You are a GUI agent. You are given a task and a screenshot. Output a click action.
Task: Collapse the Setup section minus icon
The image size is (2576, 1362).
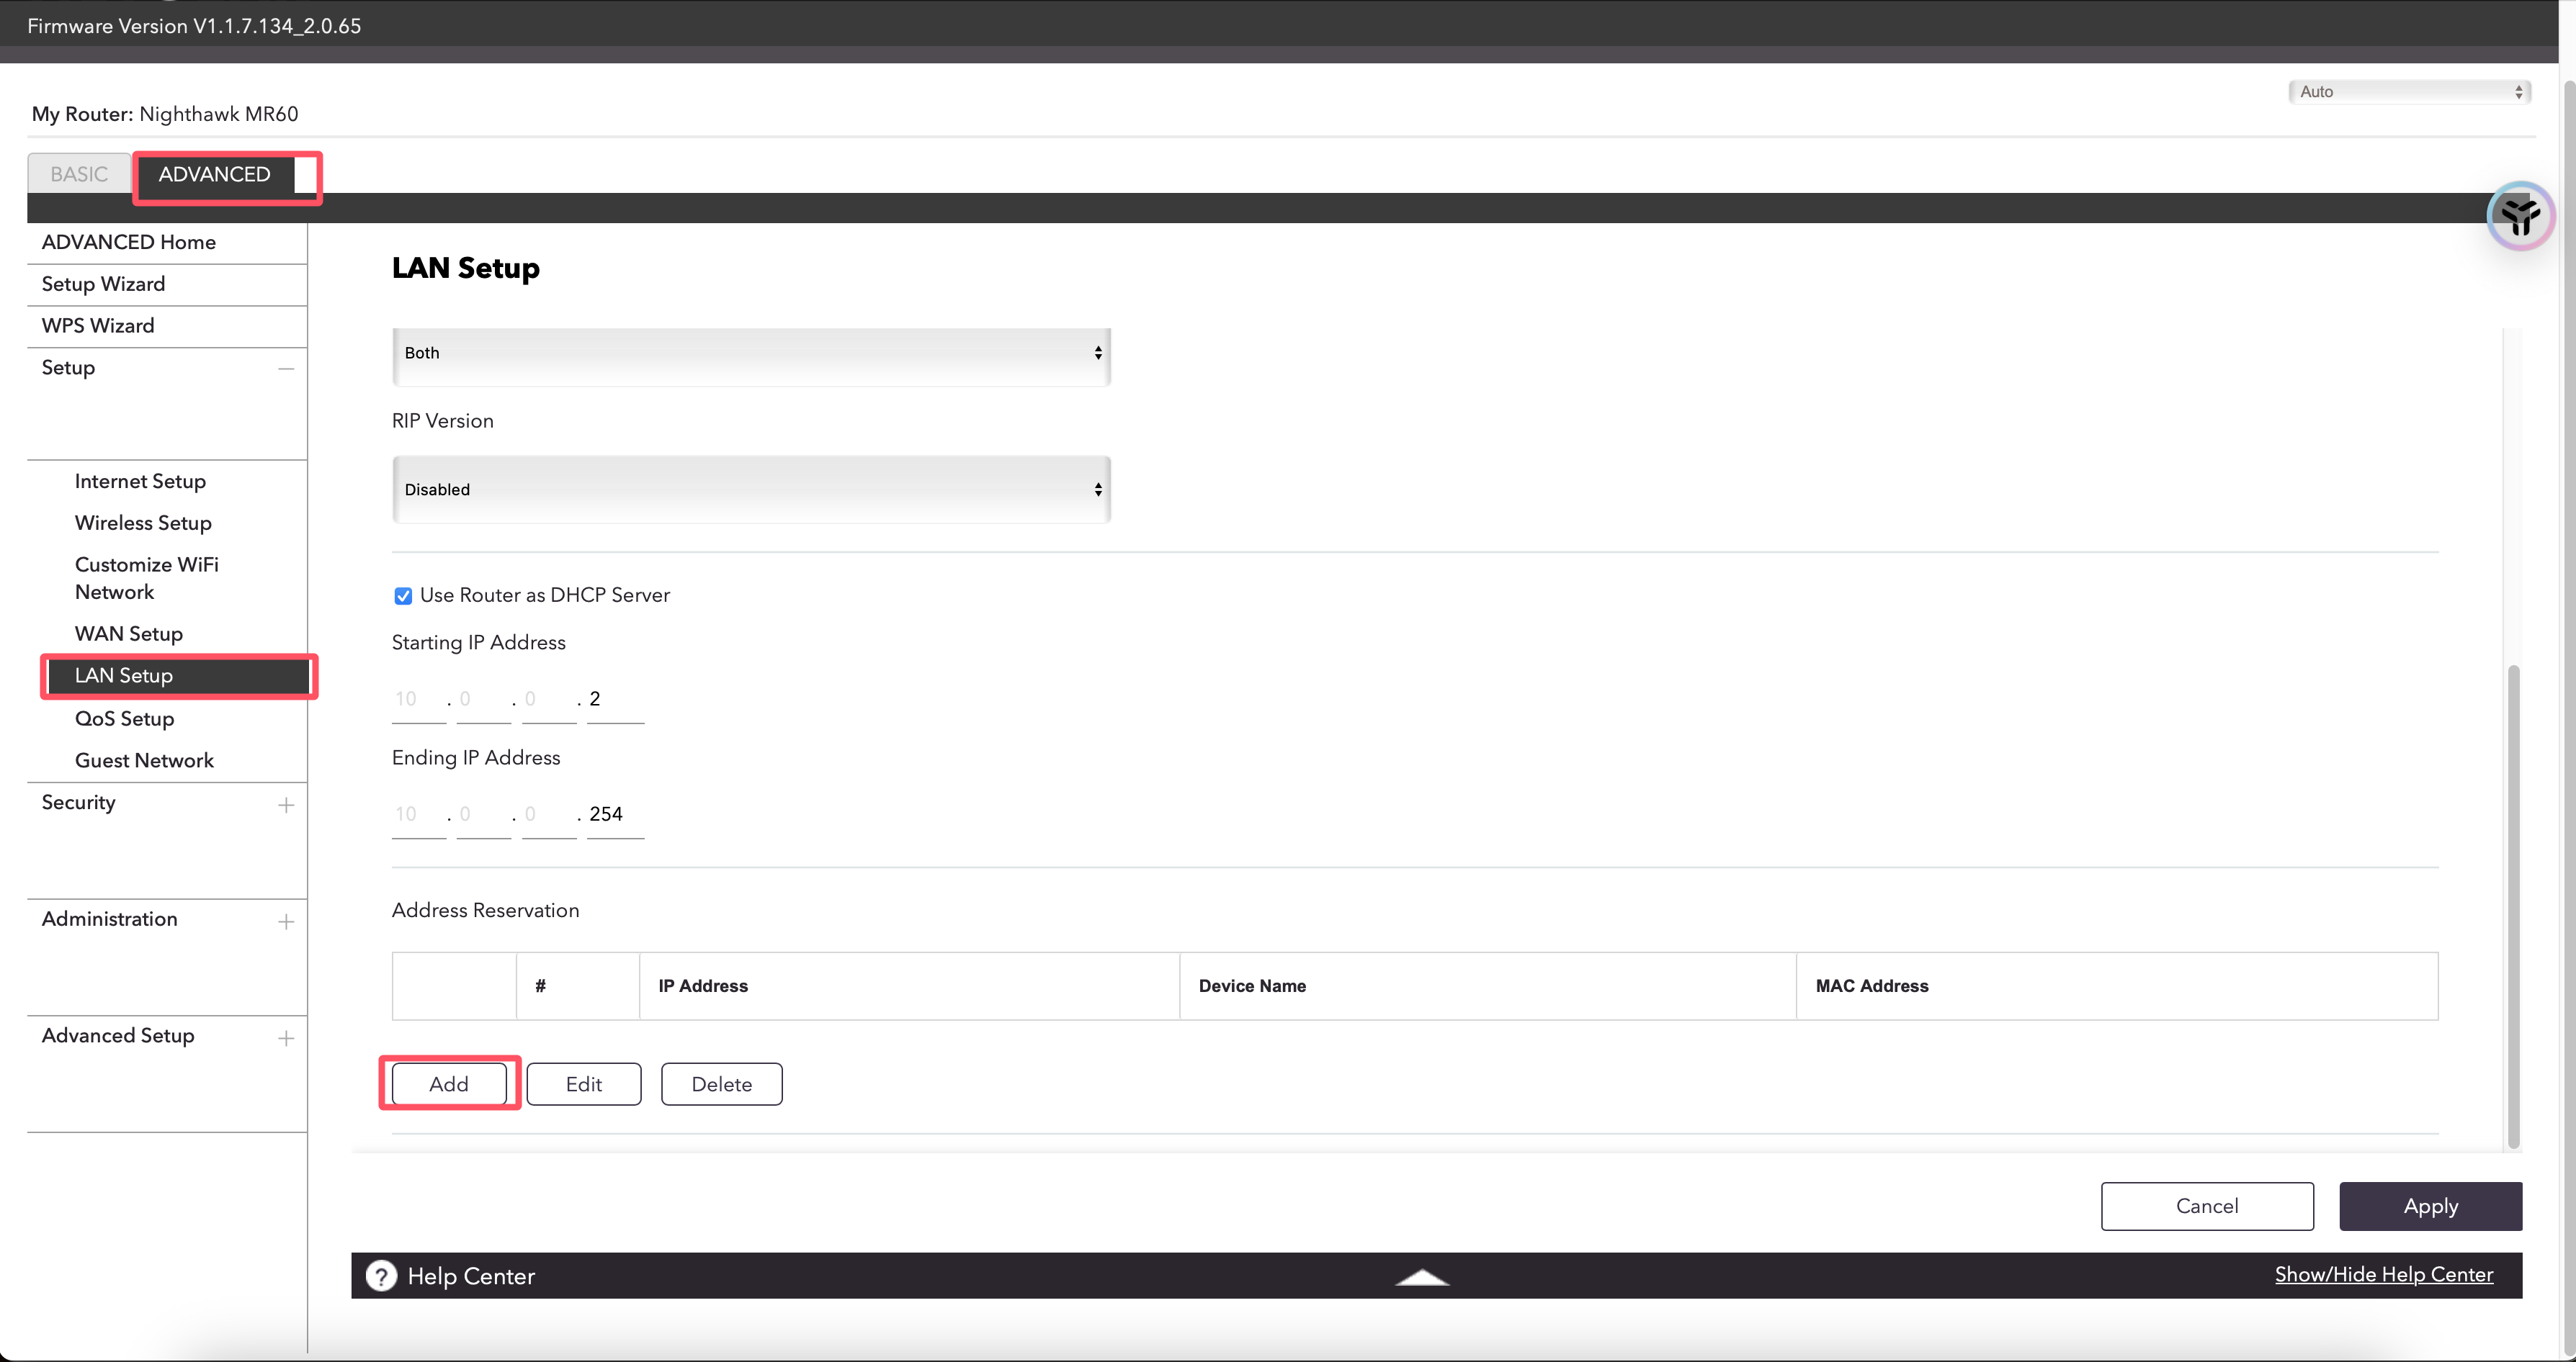(286, 369)
